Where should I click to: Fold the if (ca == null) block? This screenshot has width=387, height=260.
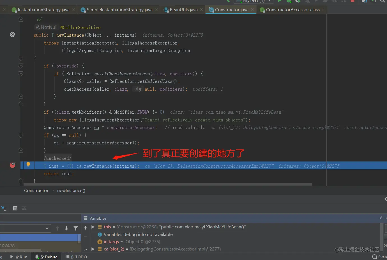click(21, 135)
